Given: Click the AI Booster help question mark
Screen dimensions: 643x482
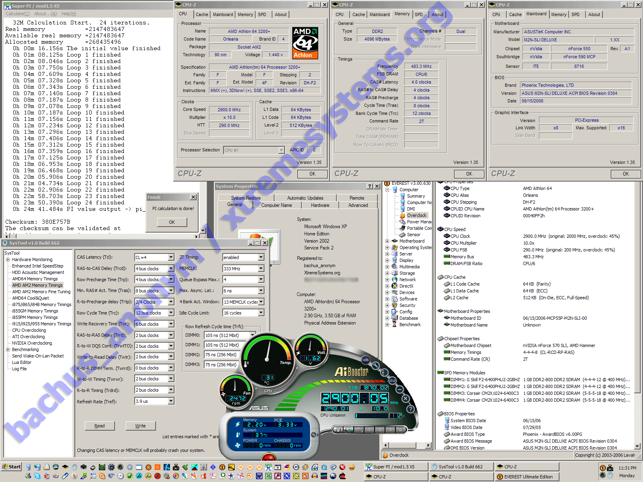Looking at the screenshot, I should click(x=410, y=409).
